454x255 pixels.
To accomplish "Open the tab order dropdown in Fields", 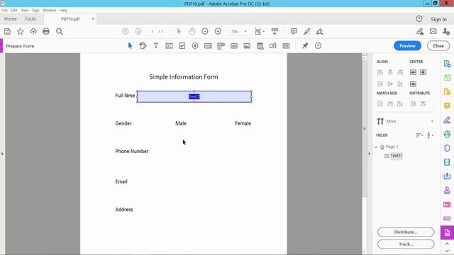I will click(431, 135).
